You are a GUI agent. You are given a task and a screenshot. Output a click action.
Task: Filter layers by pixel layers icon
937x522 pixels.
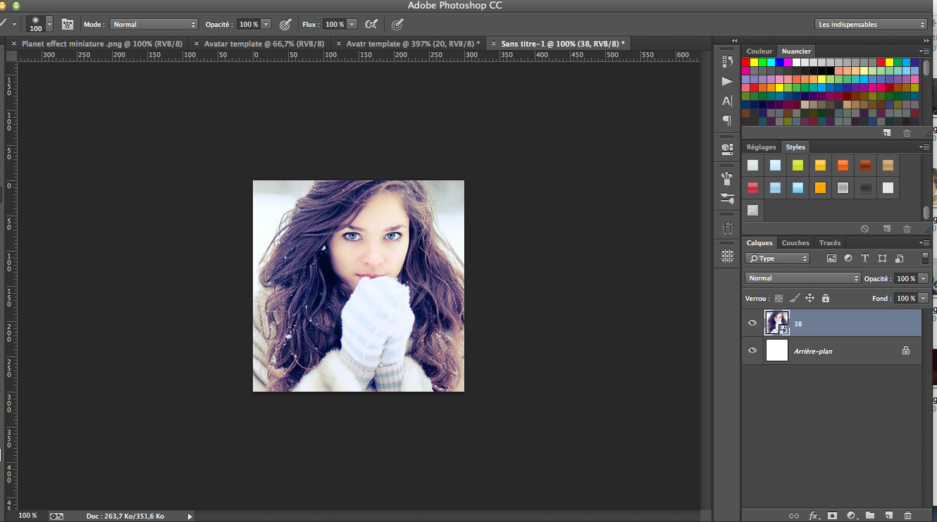[x=831, y=259]
